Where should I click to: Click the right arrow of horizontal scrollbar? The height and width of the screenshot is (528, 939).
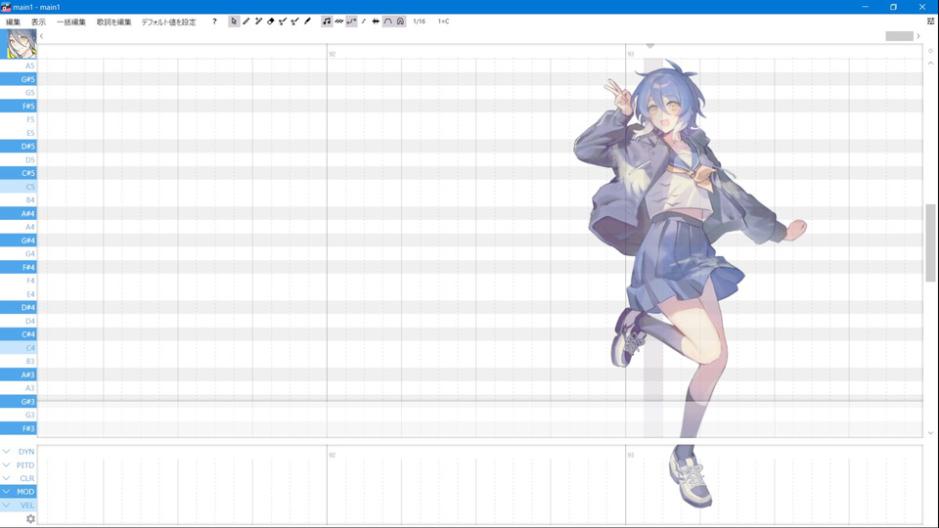(x=918, y=36)
